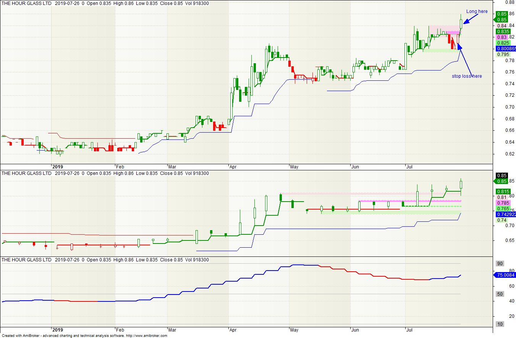
Task: Click the grey 10 level label
Action: [x=500, y=324]
